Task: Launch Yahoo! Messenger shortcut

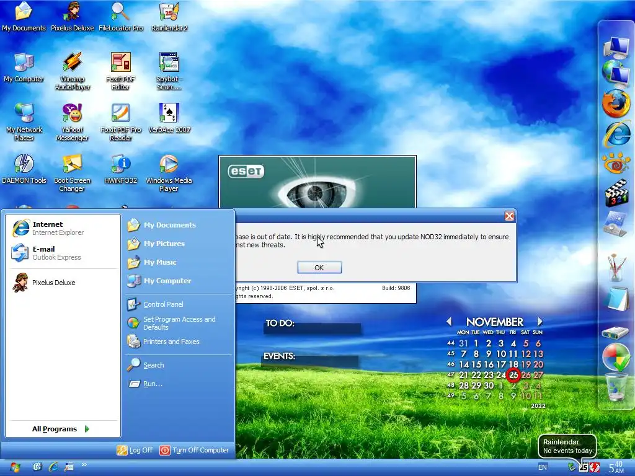Action: pos(72,122)
